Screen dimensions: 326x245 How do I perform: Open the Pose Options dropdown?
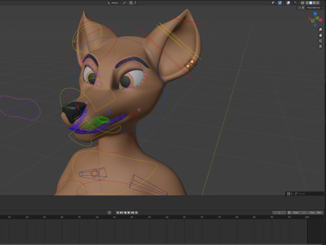(x=315, y=7)
